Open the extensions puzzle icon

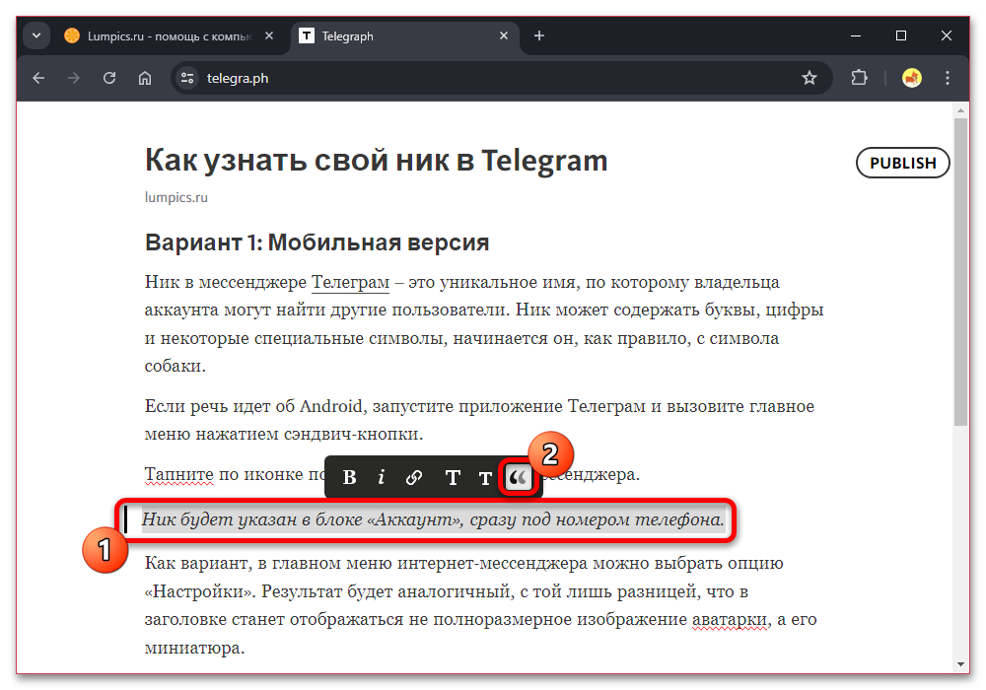[859, 78]
